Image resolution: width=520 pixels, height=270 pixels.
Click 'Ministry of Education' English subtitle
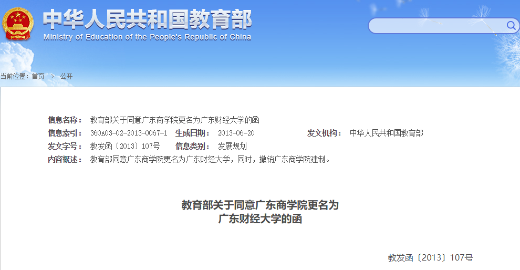tap(147, 37)
